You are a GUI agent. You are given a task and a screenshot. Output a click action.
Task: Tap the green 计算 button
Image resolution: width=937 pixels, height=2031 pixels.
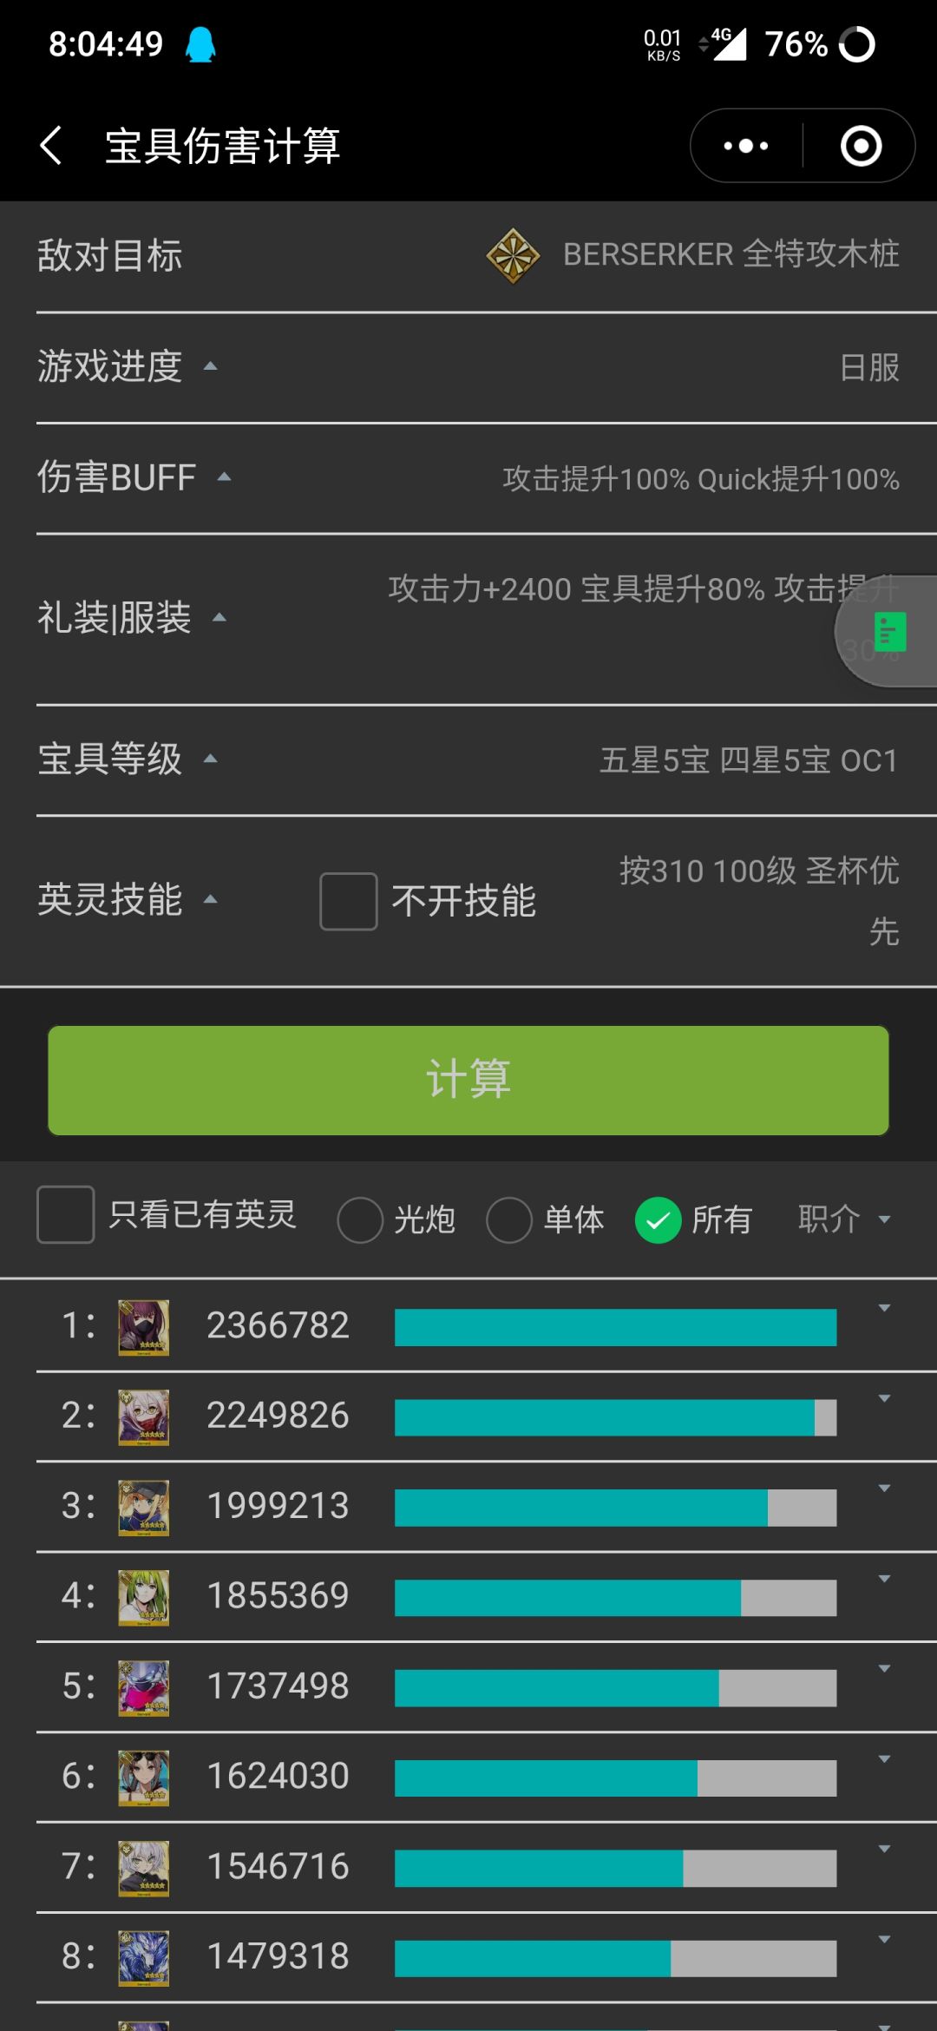(x=468, y=1081)
